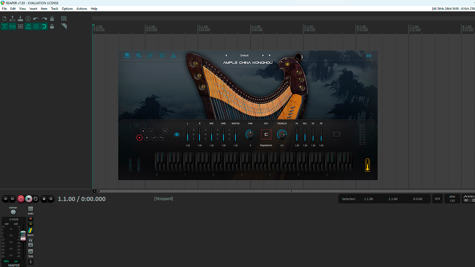Open the Actions menu
The height and width of the screenshot is (267, 475).
pos(82,9)
